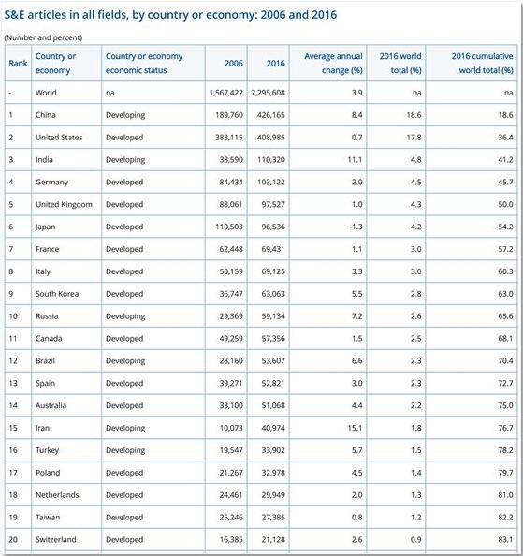Click the Country or economy header
The width and height of the screenshot is (523, 556).
click(x=55, y=63)
